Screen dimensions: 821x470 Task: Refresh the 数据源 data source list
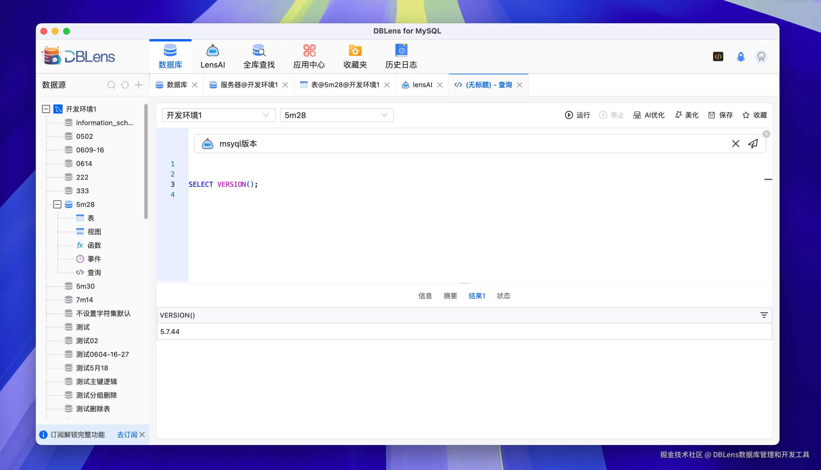coord(125,85)
